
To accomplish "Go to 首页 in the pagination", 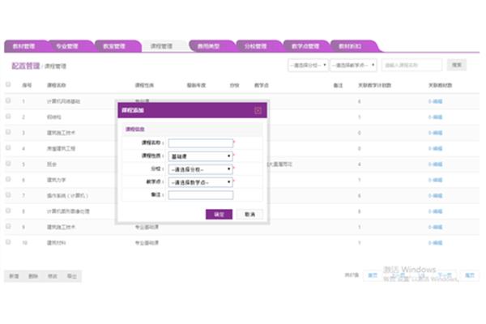I will coord(373,275).
